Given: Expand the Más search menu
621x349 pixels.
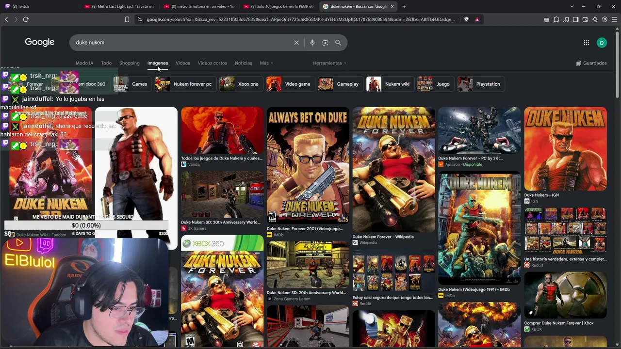Looking at the screenshot, I should point(266,63).
